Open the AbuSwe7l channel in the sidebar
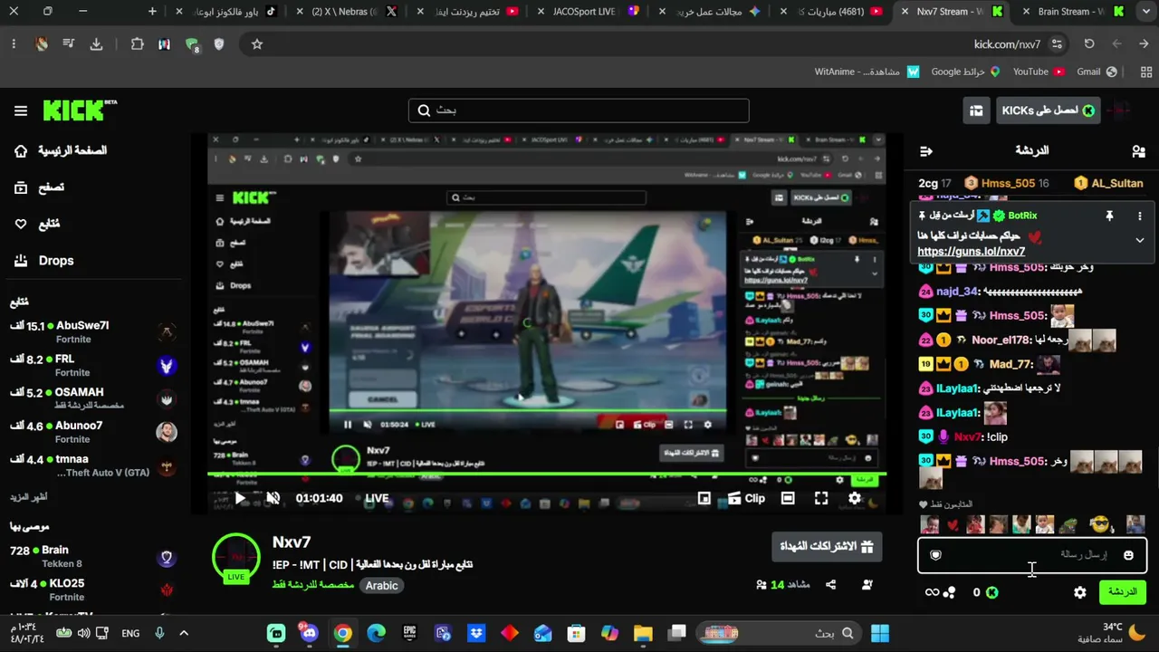Screen dimensions: 1159x652 94,331
